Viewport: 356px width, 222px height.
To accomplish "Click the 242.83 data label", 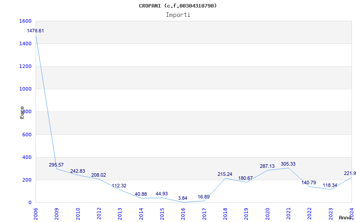I will pyautogui.click(x=77, y=171).
